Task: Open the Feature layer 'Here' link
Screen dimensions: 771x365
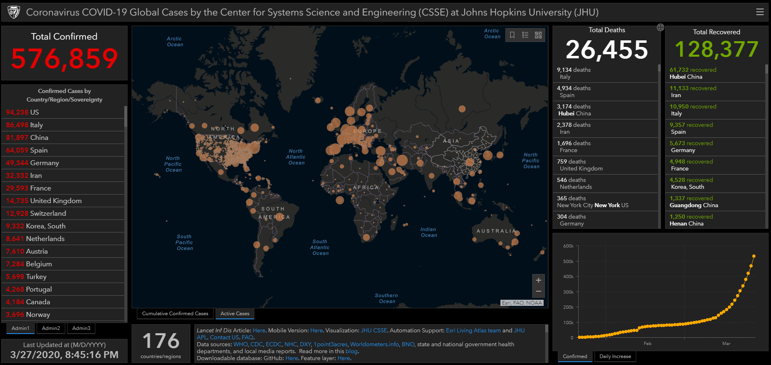Action: 344,358
